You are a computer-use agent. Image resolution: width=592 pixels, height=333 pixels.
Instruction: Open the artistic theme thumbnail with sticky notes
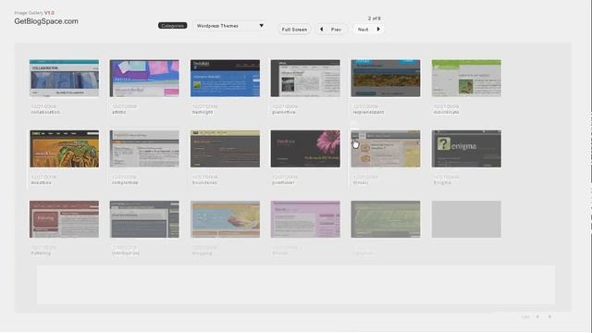144,78
